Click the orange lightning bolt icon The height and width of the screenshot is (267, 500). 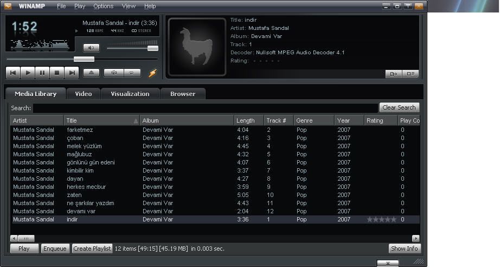(153, 73)
